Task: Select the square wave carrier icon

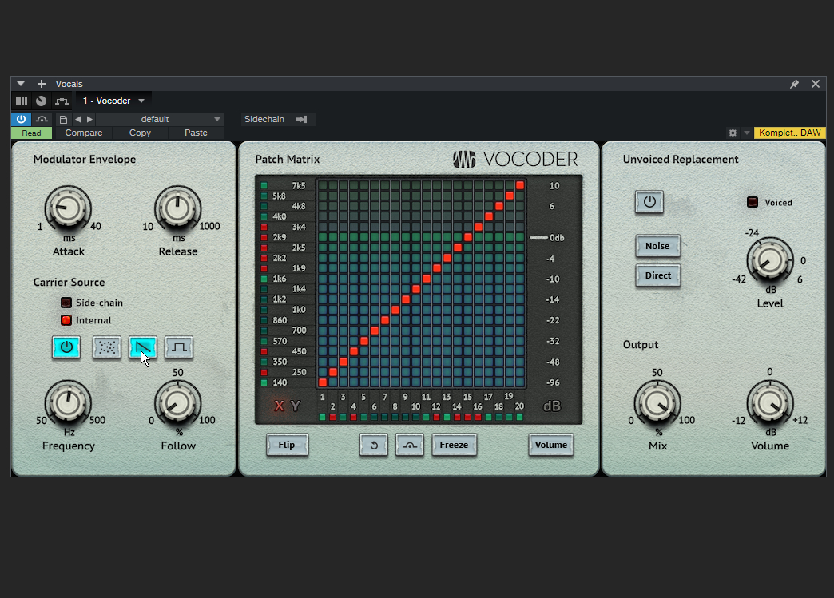Action: [x=179, y=347]
